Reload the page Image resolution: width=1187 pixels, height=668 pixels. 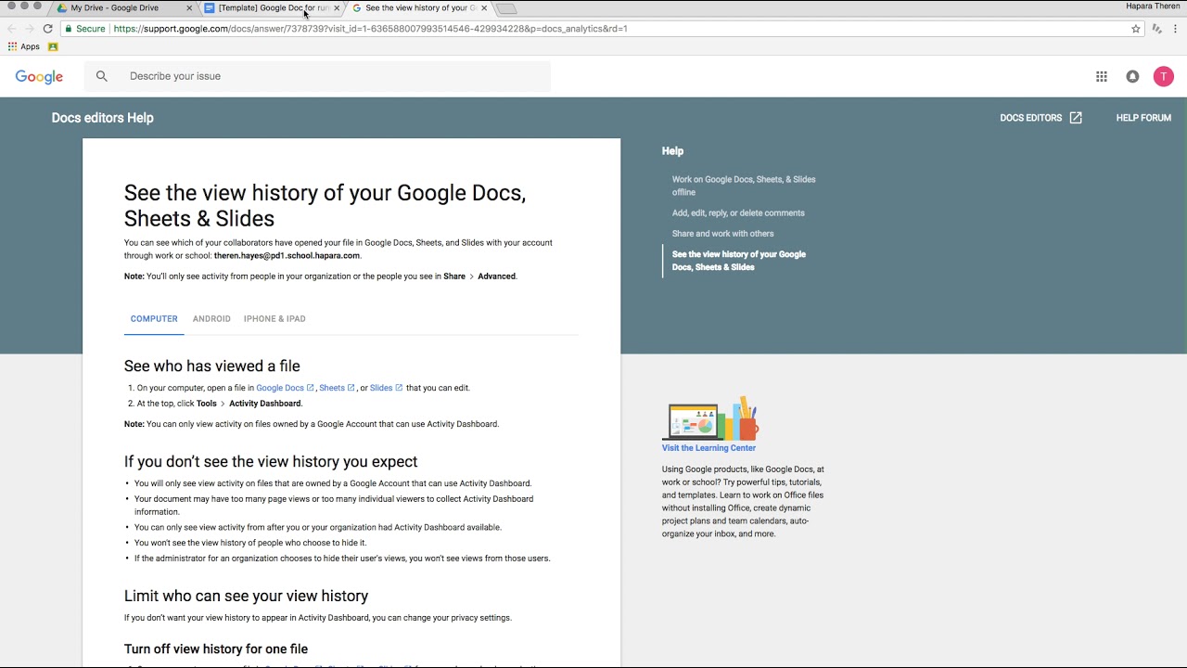click(x=47, y=29)
